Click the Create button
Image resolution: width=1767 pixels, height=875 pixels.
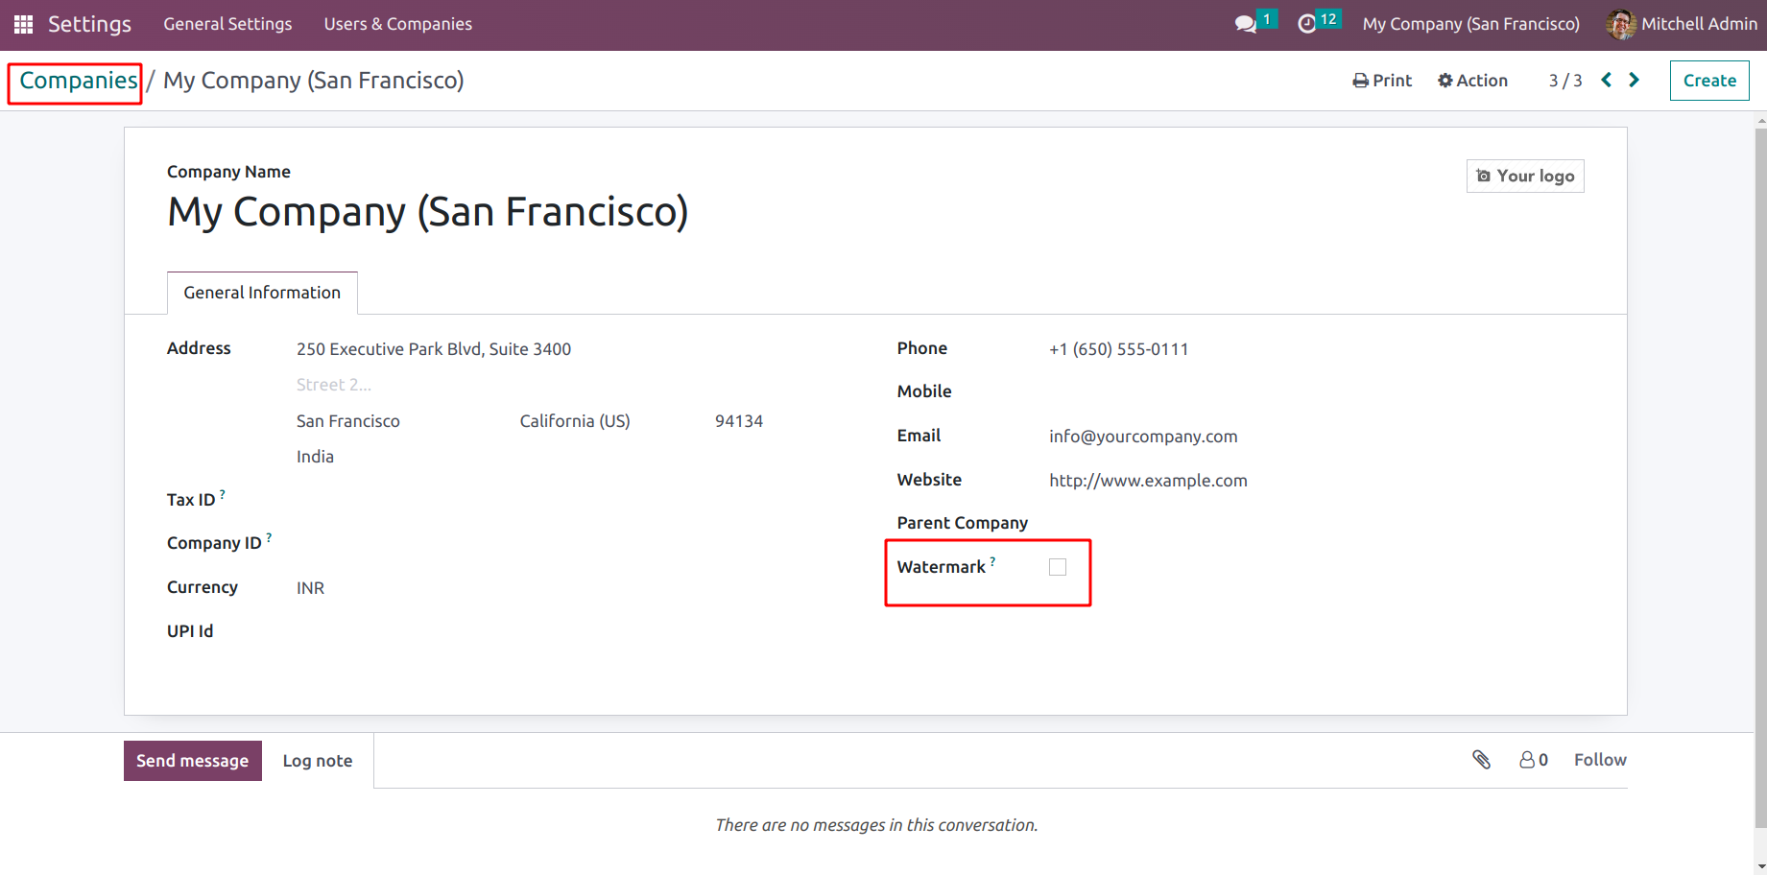tap(1709, 81)
